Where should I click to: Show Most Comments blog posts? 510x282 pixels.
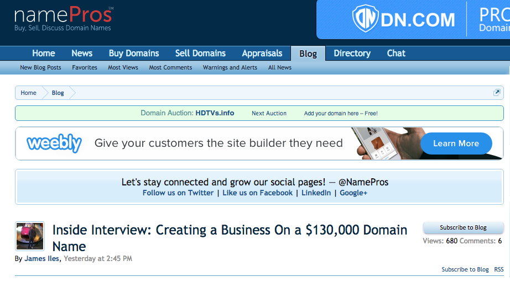pos(170,67)
